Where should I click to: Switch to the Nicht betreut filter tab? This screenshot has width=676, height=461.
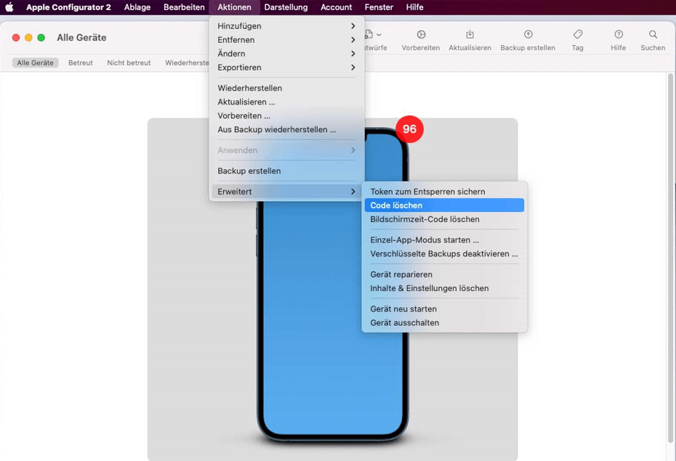(x=129, y=63)
